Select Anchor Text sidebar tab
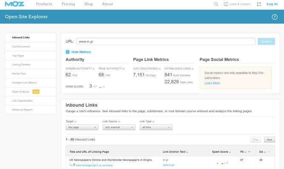The width and height of the screenshot is (284, 169). click(x=31, y=74)
